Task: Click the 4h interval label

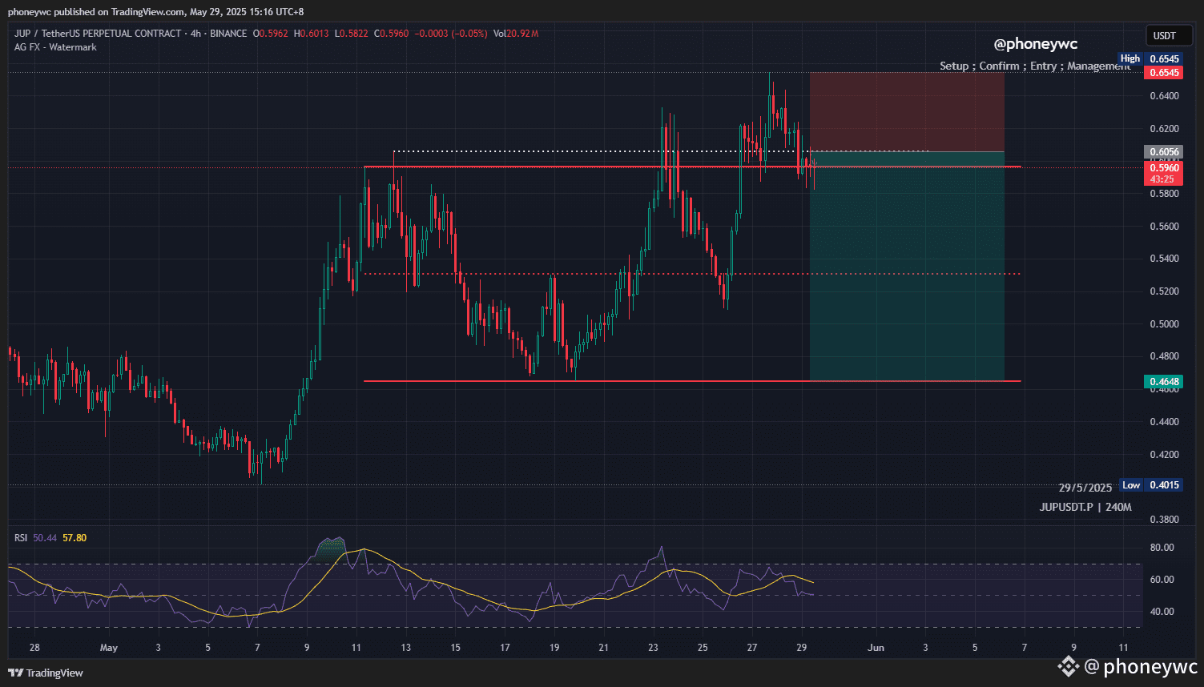Action: click(x=196, y=34)
